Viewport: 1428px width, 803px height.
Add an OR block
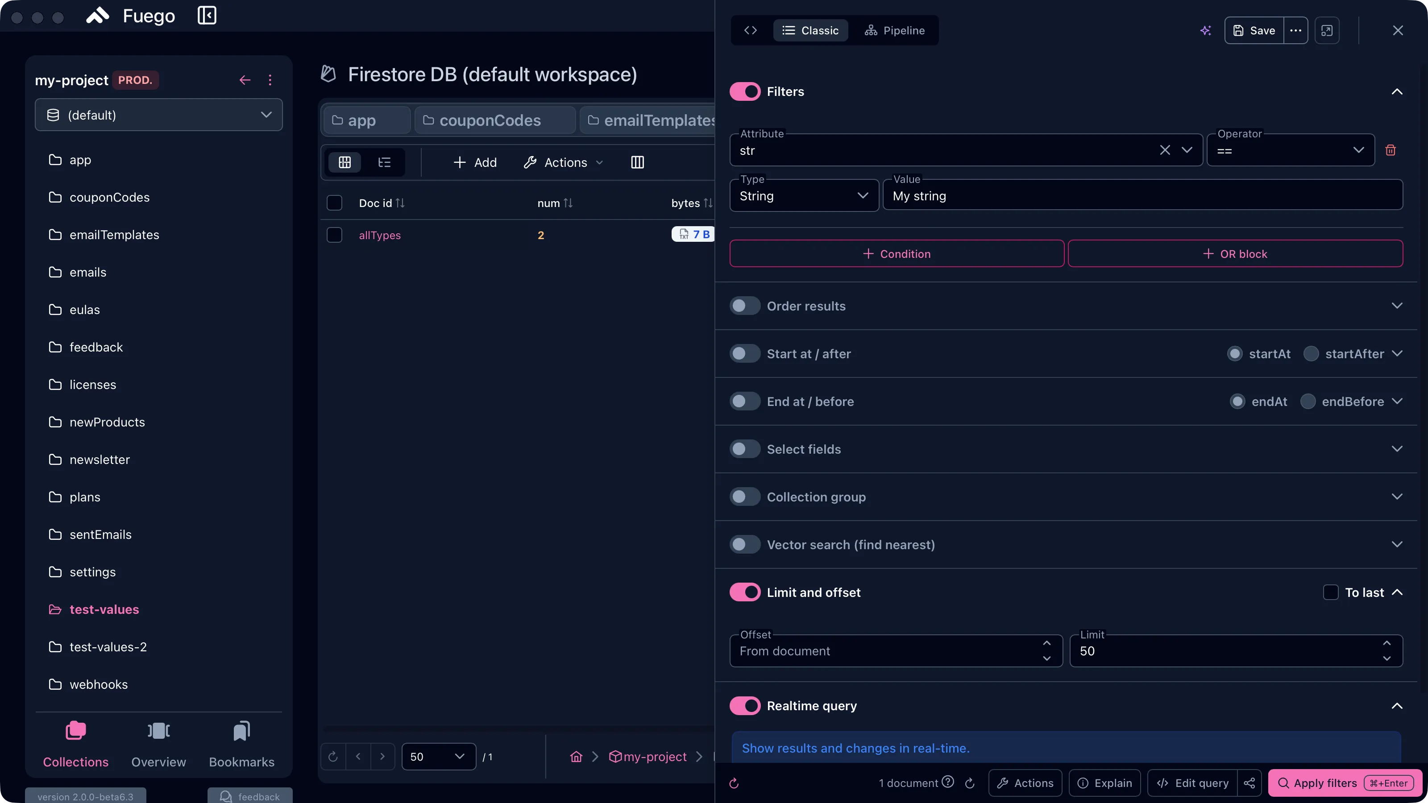(1235, 254)
